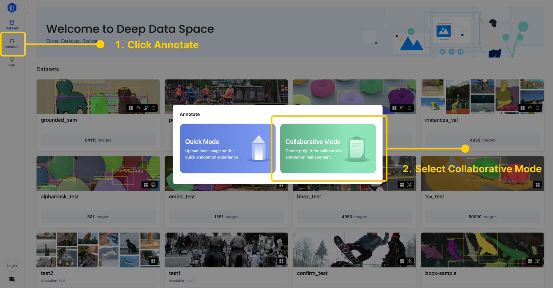Click the keypoint icon on grounded_sam thumbnail

pyautogui.click(x=146, y=108)
